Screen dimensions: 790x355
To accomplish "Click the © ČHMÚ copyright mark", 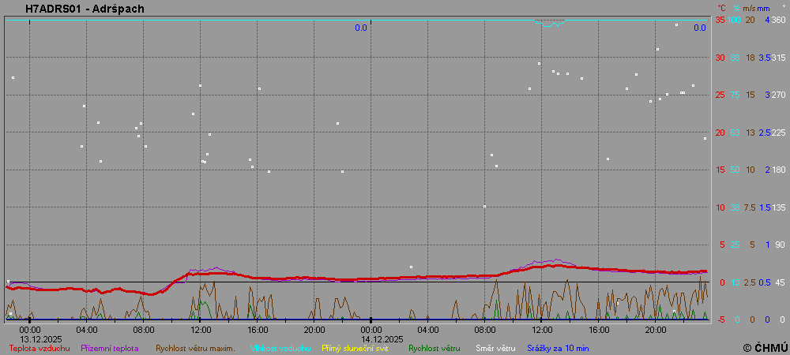I will 765,347.
